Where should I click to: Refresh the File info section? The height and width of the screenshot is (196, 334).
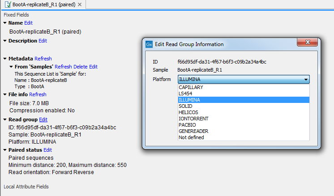[38, 94]
